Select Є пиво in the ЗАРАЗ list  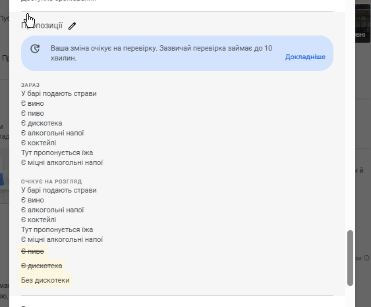click(x=33, y=113)
